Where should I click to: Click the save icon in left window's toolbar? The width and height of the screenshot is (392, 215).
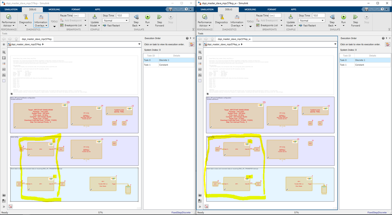tap(170, 9)
